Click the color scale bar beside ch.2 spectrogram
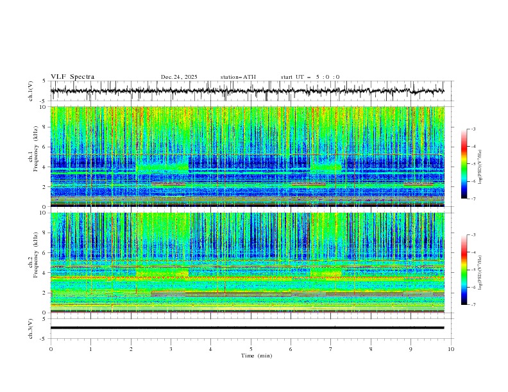Screen dimensions: 508x392 (x=464, y=270)
